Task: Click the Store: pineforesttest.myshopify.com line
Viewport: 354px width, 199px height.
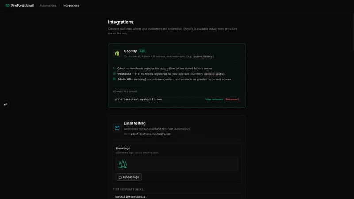Action: coord(147,134)
